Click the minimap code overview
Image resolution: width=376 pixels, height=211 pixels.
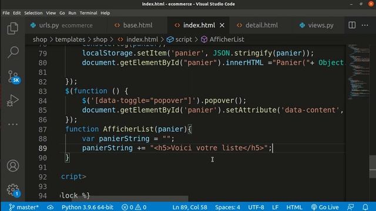tap(358, 72)
